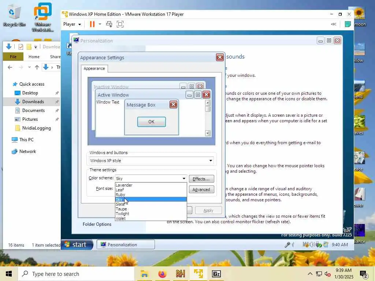Click the XP start button

(x=77, y=245)
